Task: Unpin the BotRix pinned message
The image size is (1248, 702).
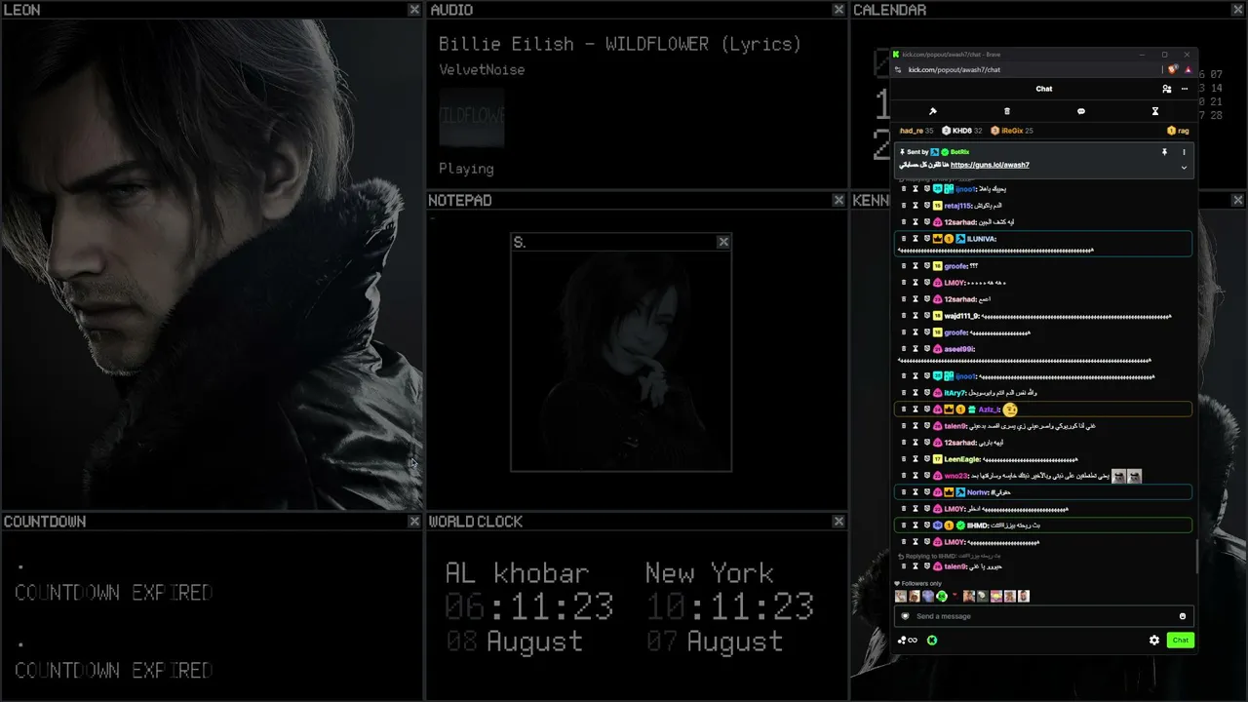Action: 1164,152
